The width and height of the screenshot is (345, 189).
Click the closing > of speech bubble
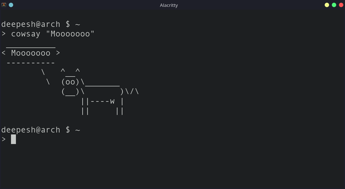point(58,53)
